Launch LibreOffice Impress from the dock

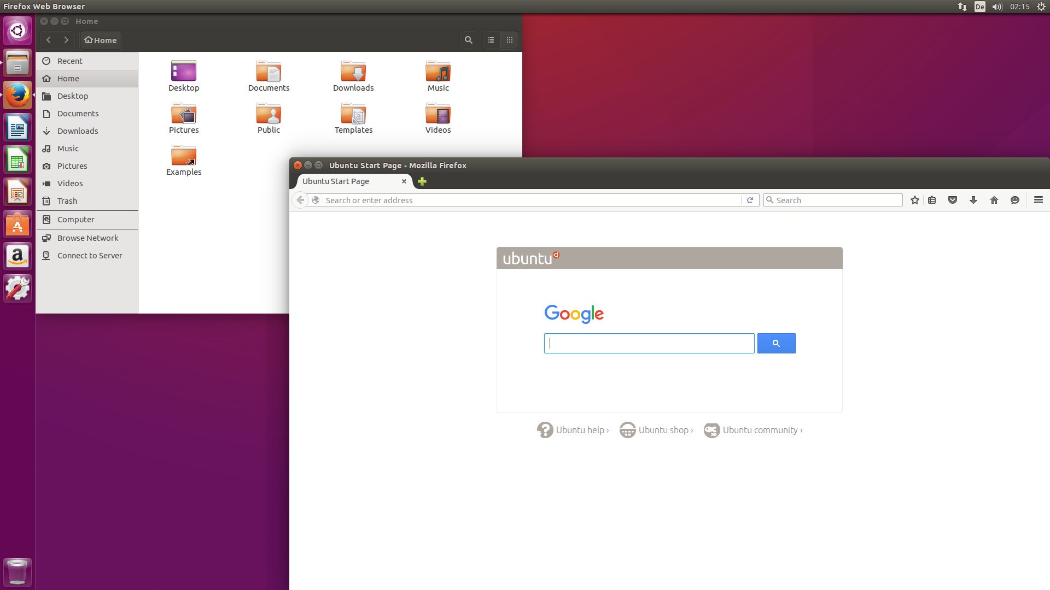17,192
